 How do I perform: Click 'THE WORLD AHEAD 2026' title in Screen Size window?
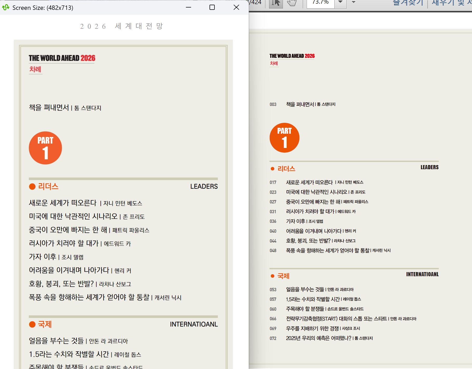click(x=62, y=58)
